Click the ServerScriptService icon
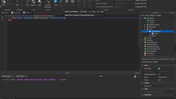Screen dimensions: 176x99 click(145, 49)
